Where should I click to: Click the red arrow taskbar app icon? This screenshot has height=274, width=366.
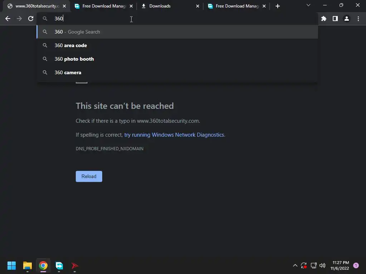click(x=75, y=265)
